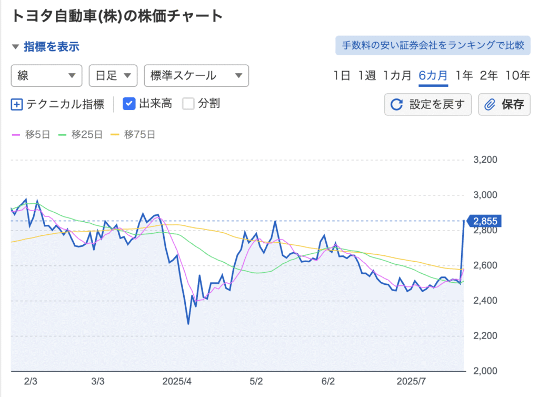Click the plus icon beside テクニカル指標
Viewport: 539px width, 397px height.
coord(17,104)
